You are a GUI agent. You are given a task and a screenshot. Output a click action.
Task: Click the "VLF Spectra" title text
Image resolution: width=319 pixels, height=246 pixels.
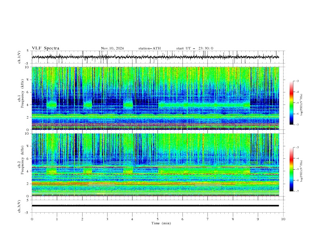pos(46,48)
